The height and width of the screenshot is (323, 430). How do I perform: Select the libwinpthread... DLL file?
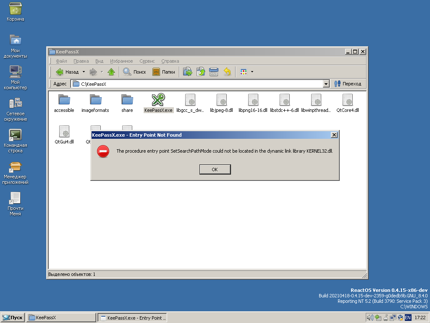click(316, 103)
